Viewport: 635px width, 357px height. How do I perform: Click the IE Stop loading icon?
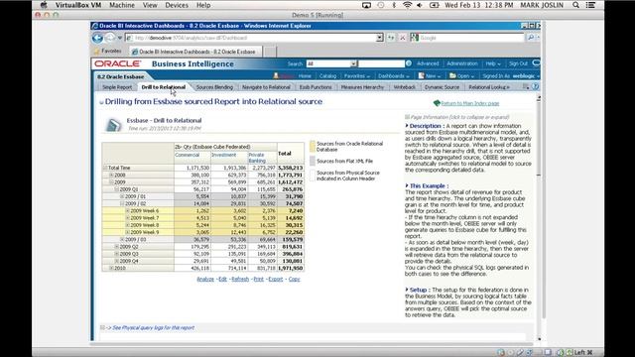pyautogui.click(x=403, y=38)
